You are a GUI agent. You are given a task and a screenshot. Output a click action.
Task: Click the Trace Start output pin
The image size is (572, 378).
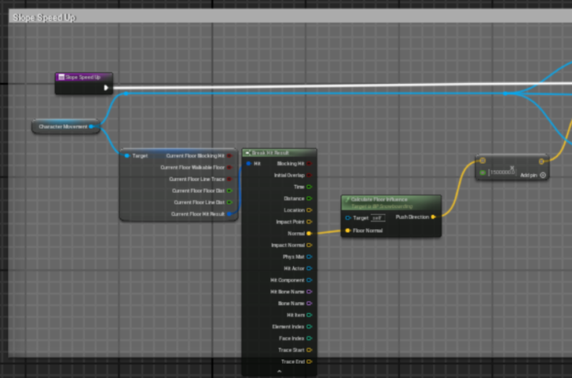pyautogui.click(x=309, y=351)
